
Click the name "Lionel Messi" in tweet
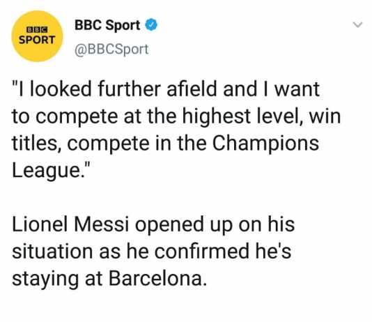[70, 224]
